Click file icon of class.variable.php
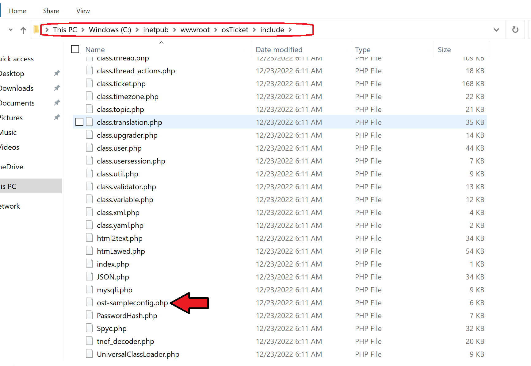Screen dimensions: 531x366 pyautogui.click(x=90, y=199)
